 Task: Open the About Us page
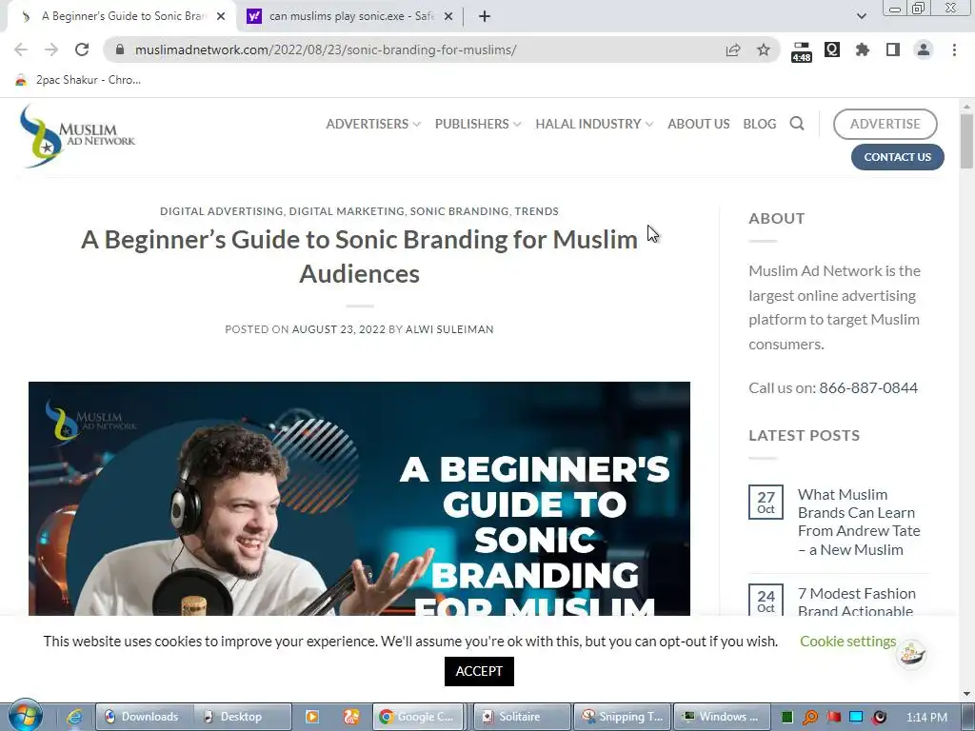(x=698, y=124)
